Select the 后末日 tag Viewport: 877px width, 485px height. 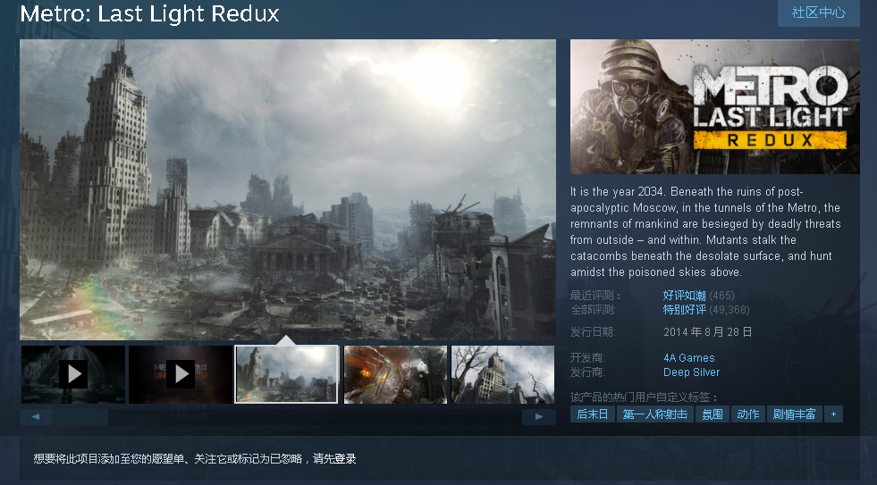(593, 414)
